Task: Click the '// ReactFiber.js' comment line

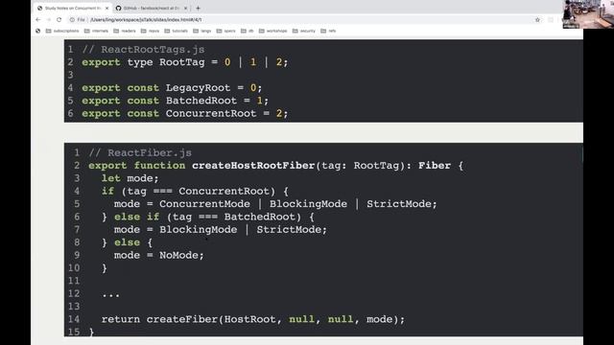Action: (x=140, y=153)
